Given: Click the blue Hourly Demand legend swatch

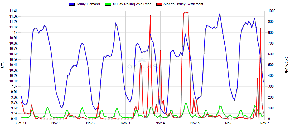Looking at the screenshot, I should 71,4.
